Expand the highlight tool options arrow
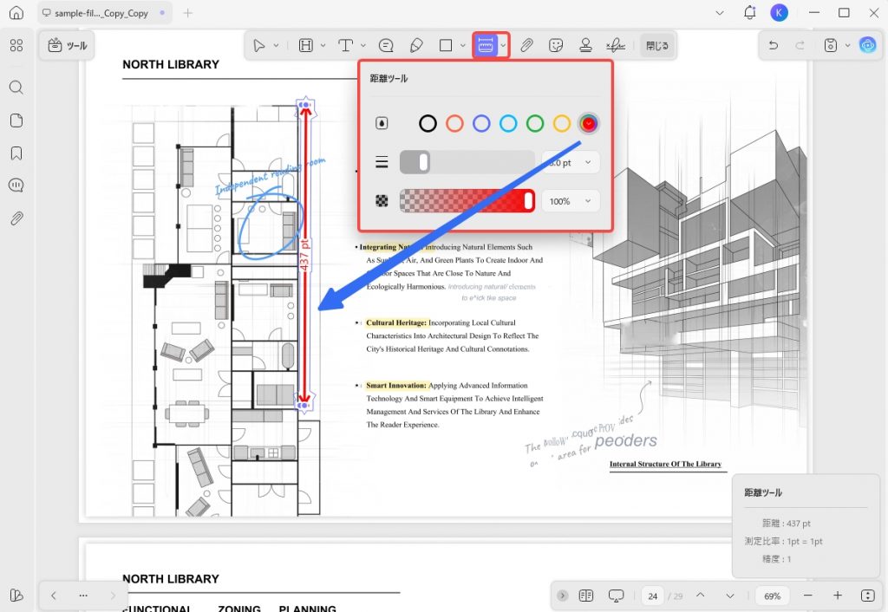 323,45
